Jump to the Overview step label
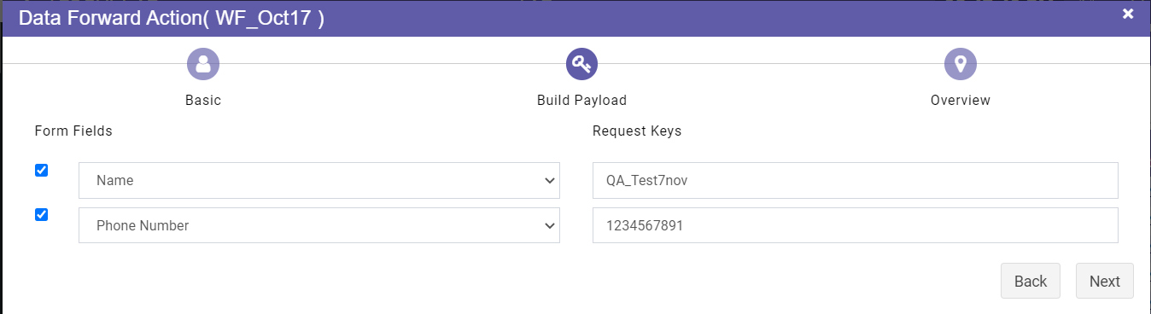1151x314 pixels. (961, 101)
